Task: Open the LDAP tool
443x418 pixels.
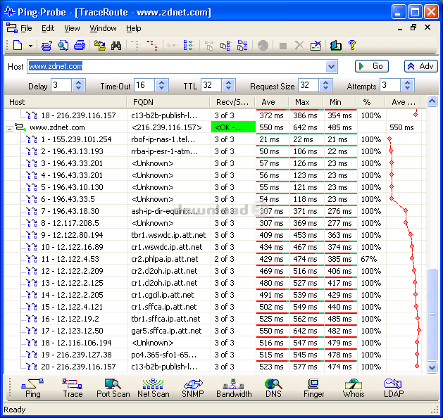Action: click(393, 388)
